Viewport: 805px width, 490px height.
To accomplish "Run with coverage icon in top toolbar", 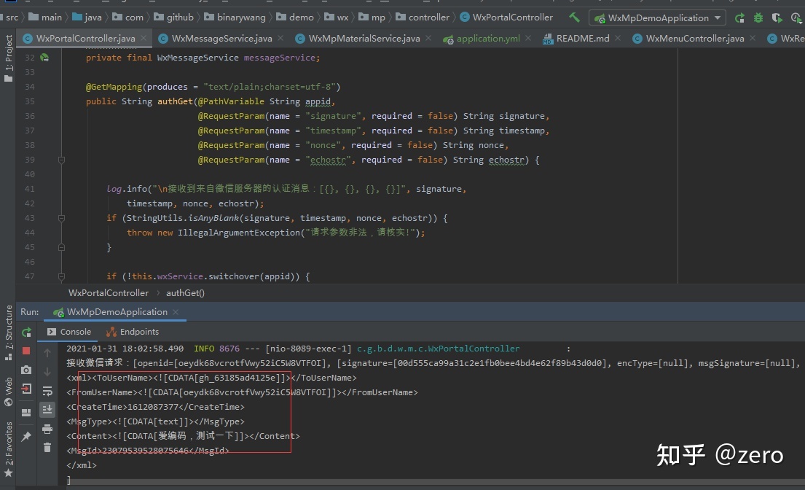I will pos(777,18).
